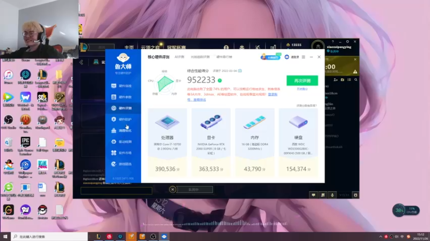Screen dimensions: 430x241
Task: Click the League client logo icon
Action: [x=84, y=47]
